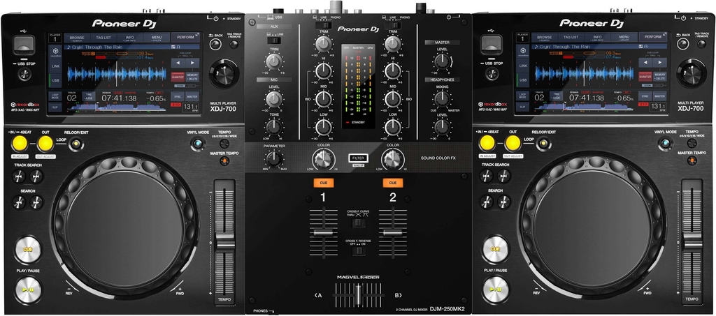716x316 pixels.
Task: Click TRACK SEARCH next on the left deck
Action: pos(36,176)
